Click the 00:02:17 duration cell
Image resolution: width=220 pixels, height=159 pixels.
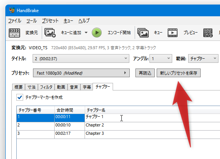tap(69, 134)
